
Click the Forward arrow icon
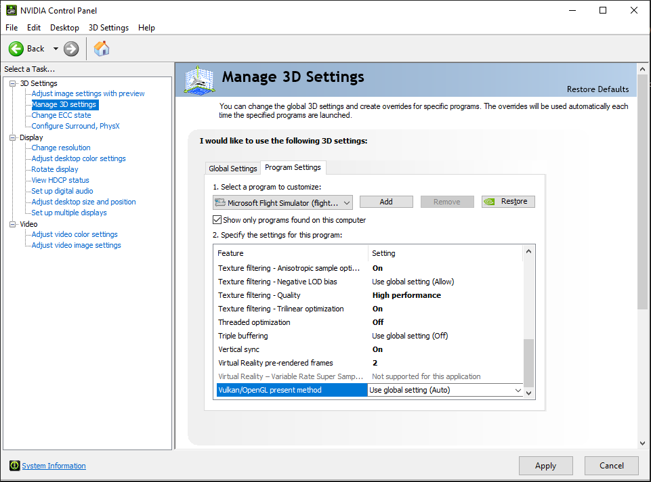[x=71, y=49]
